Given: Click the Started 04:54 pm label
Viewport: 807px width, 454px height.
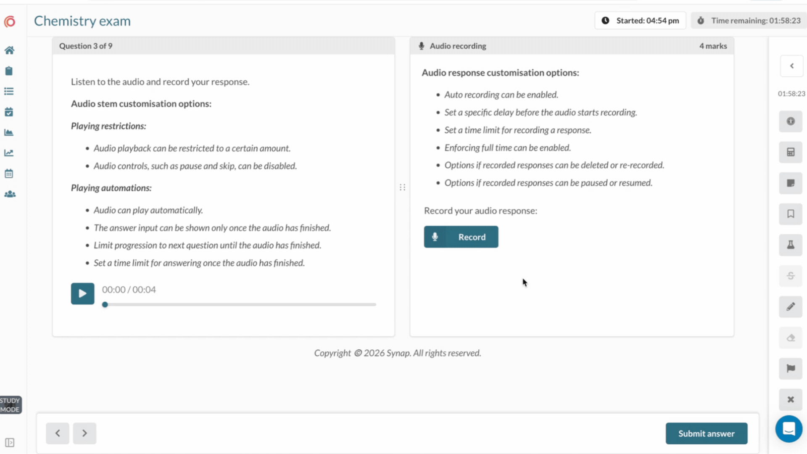Looking at the screenshot, I should pos(648,21).
